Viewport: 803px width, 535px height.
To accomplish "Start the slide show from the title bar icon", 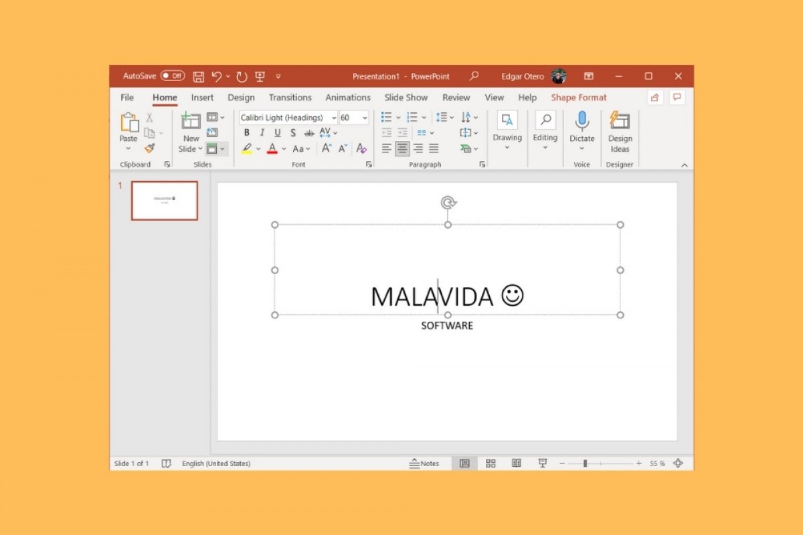I will point(260,76).
